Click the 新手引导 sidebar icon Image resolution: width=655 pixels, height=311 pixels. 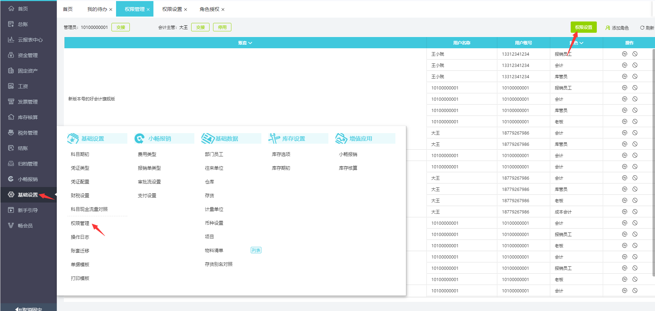pos(11,210)
